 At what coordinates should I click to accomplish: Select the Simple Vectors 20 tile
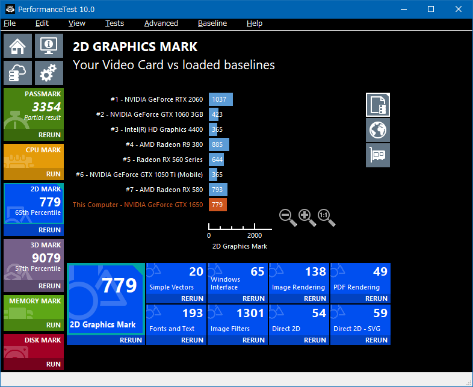click(176, 279)
